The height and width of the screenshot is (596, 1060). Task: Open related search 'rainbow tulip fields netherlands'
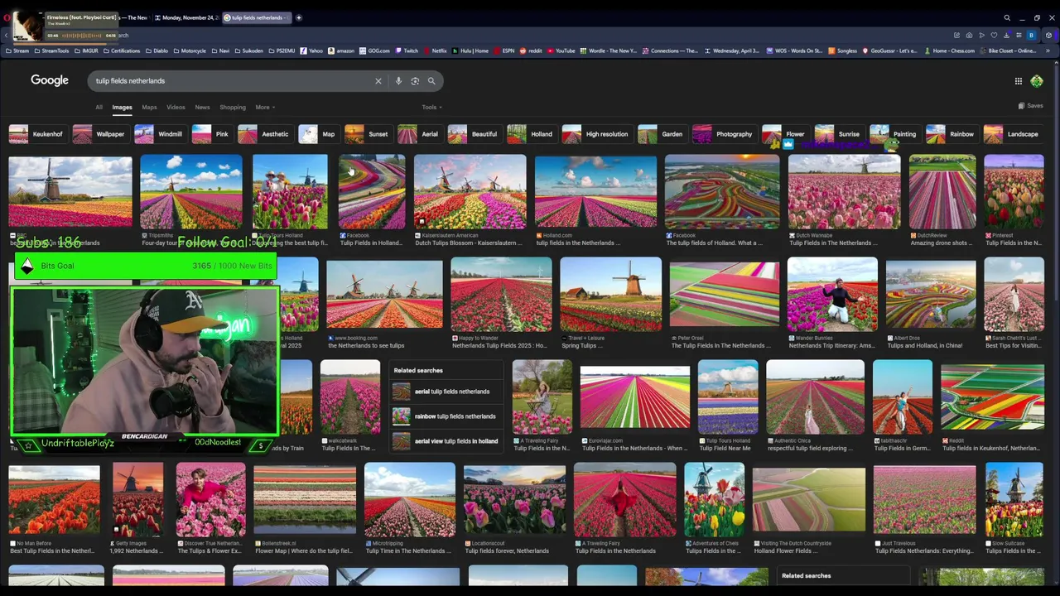pos(446,416)
